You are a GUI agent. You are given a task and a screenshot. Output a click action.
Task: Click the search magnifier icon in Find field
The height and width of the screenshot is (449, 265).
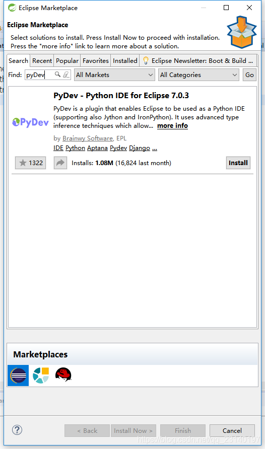pos(57,74)
